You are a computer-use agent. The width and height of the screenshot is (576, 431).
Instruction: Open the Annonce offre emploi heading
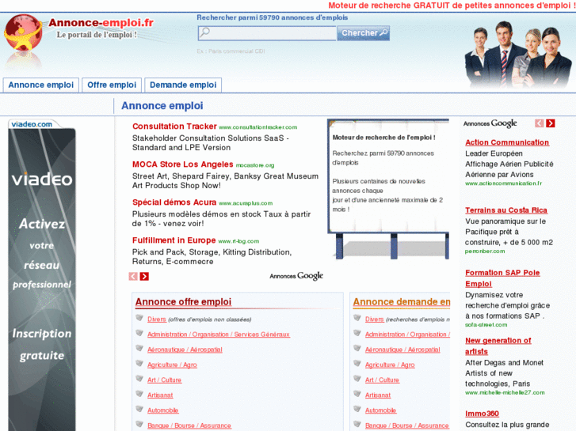(183, 302)
